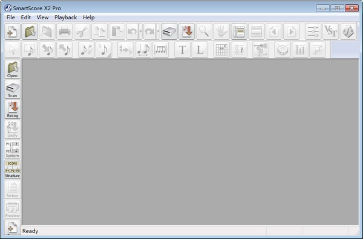Click the insert note down-arrow tool
363x239 pixels.
click(47, 49)
